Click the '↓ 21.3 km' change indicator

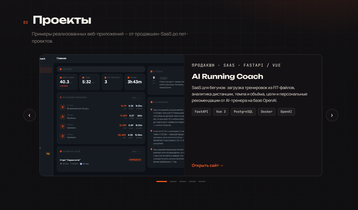tap(64, 86)
